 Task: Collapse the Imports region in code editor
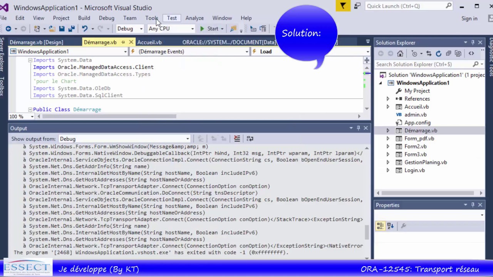coord(30,60)
